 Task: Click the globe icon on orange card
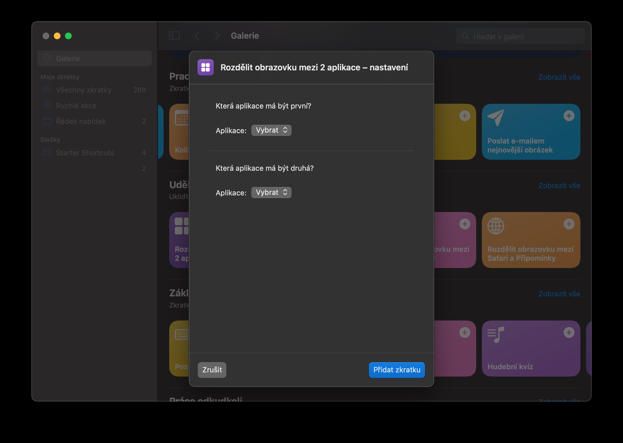496,226
